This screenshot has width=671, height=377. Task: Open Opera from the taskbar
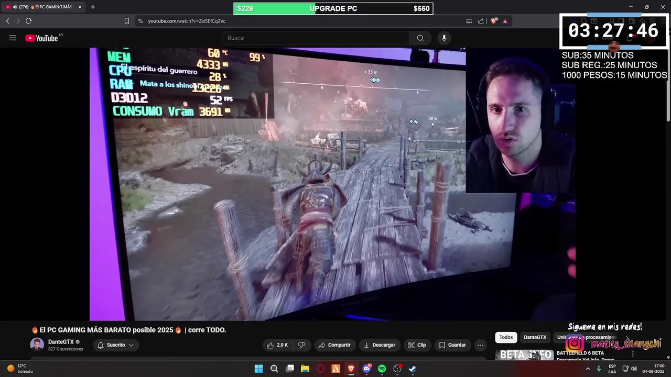point(320,369)
